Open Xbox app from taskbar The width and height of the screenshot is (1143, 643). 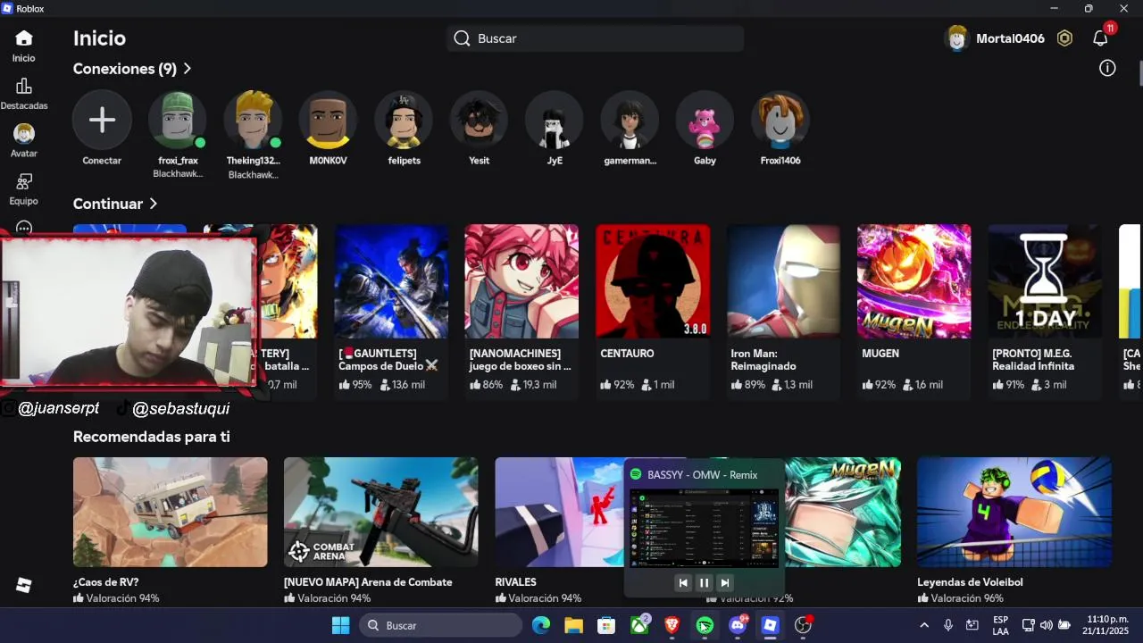click(x=639, y=625)
